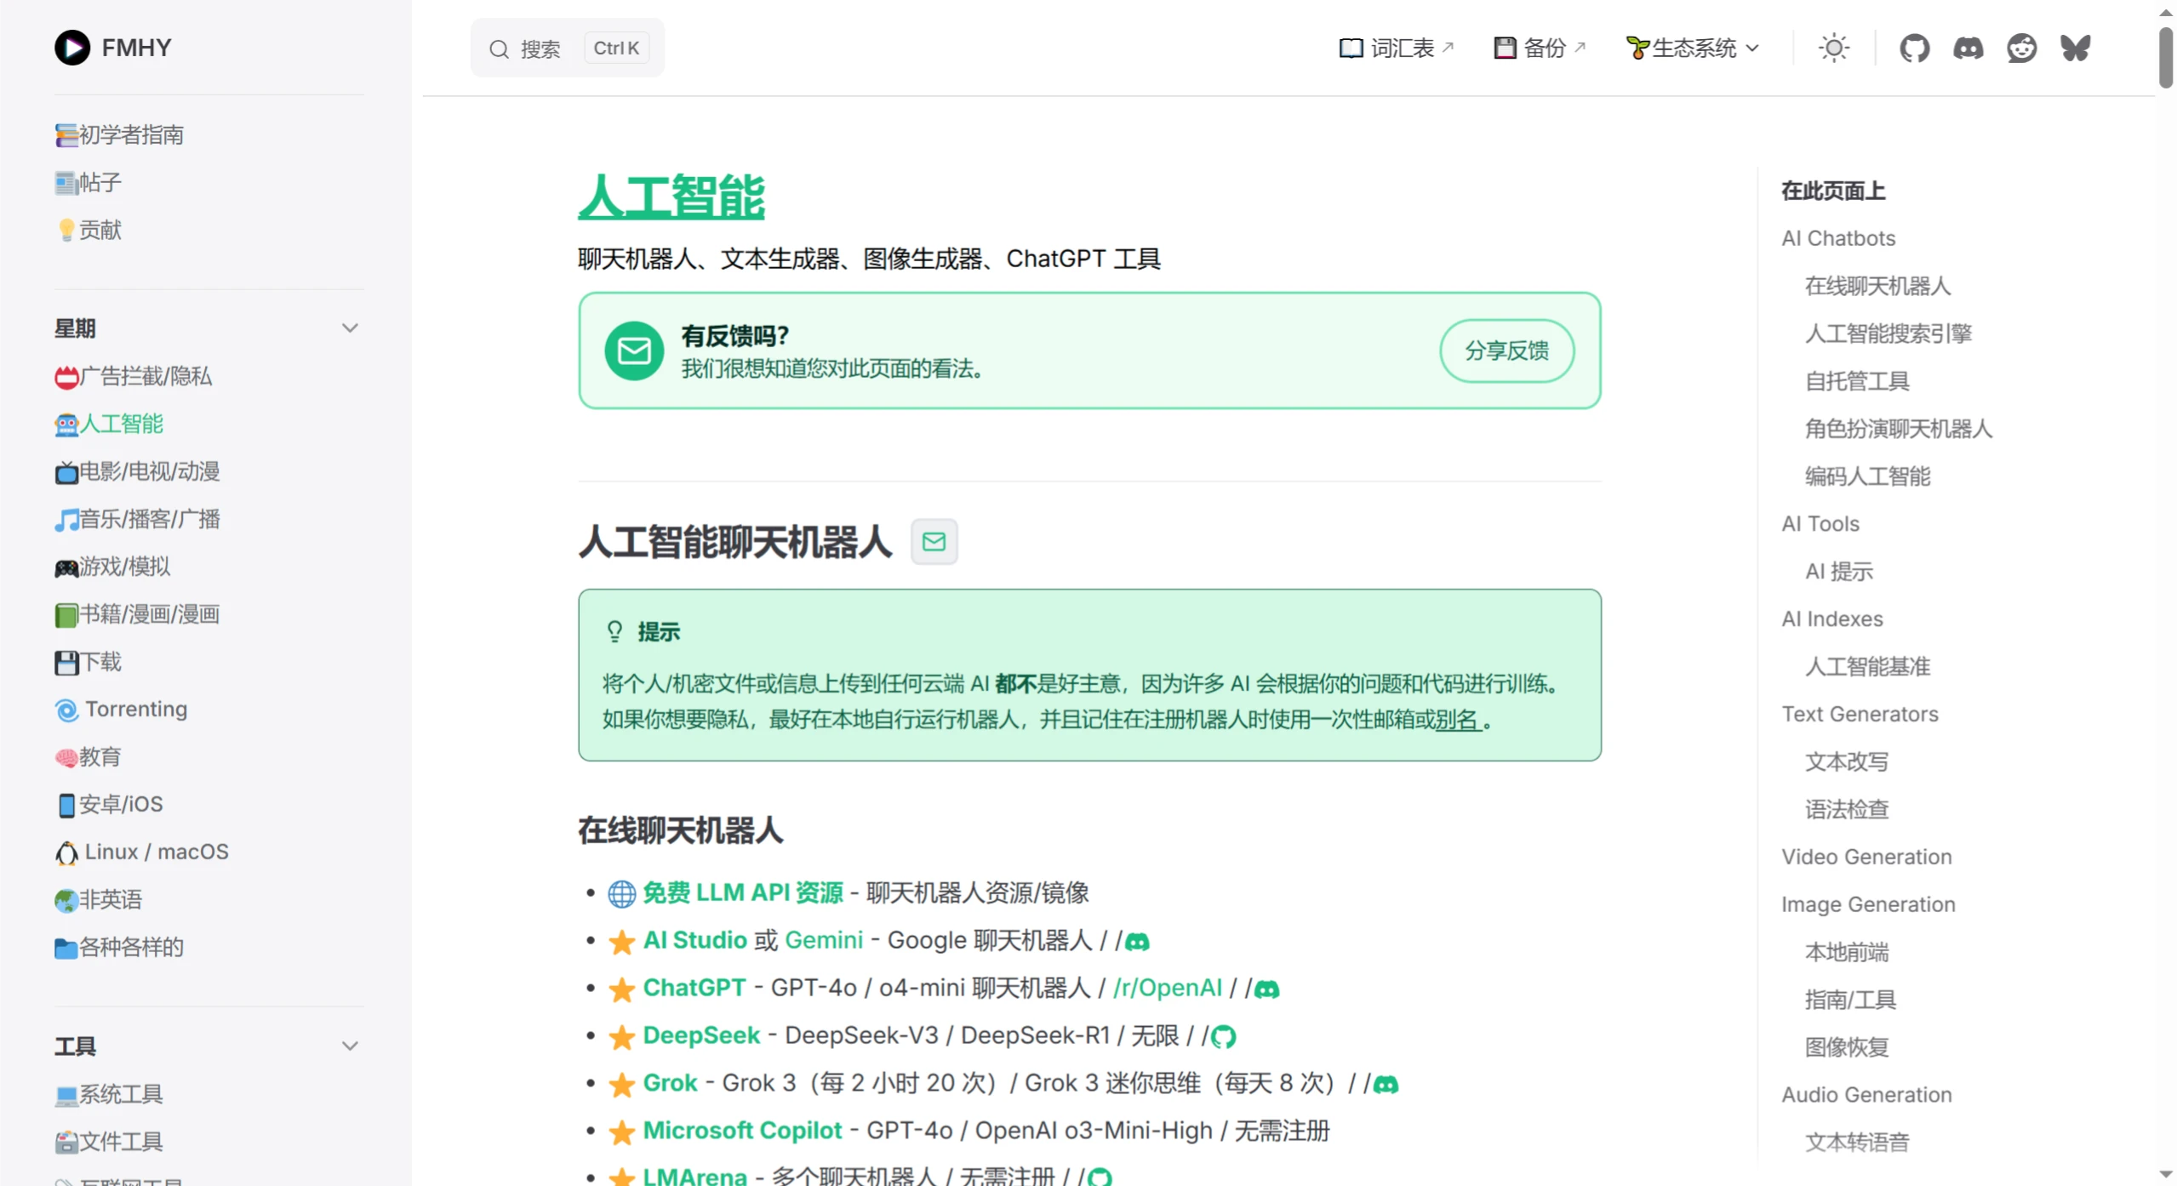Open Torrenting sidebar page

pos(121,710)
